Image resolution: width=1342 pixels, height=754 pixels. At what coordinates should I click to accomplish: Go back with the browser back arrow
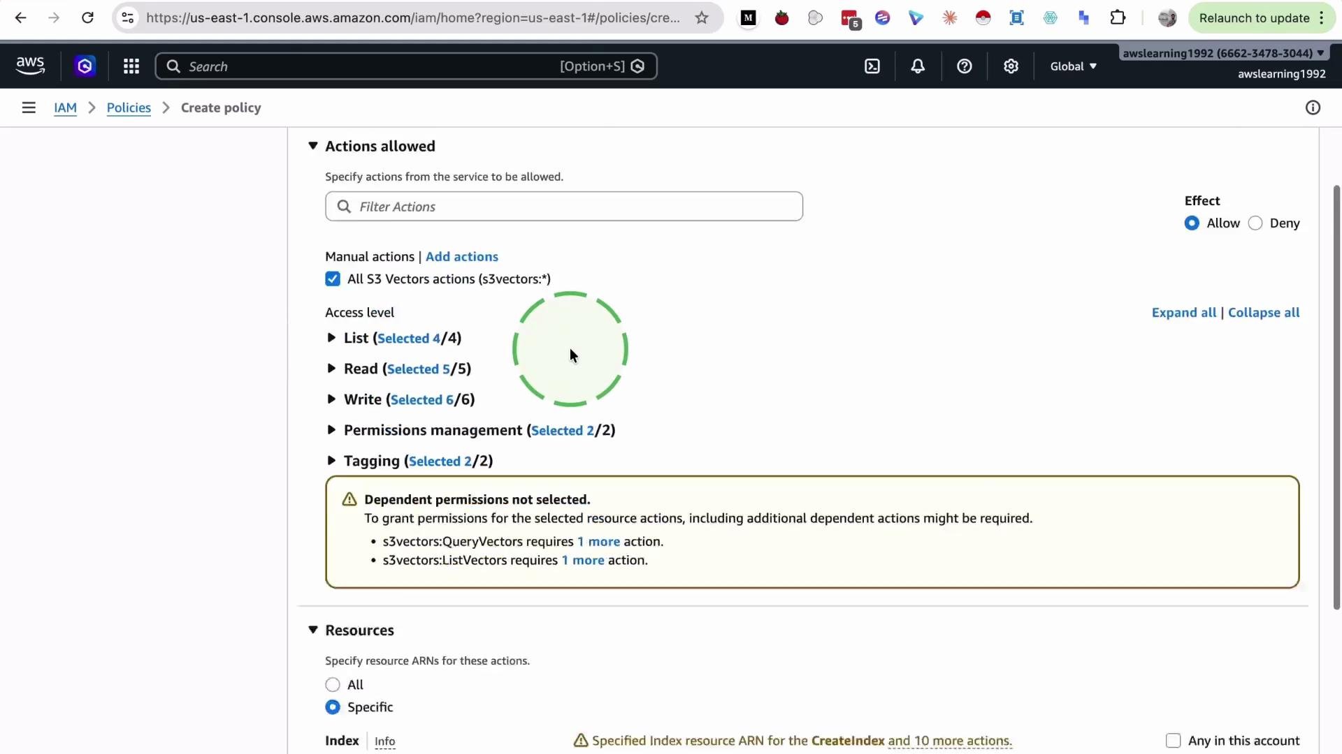coord(20,18)
